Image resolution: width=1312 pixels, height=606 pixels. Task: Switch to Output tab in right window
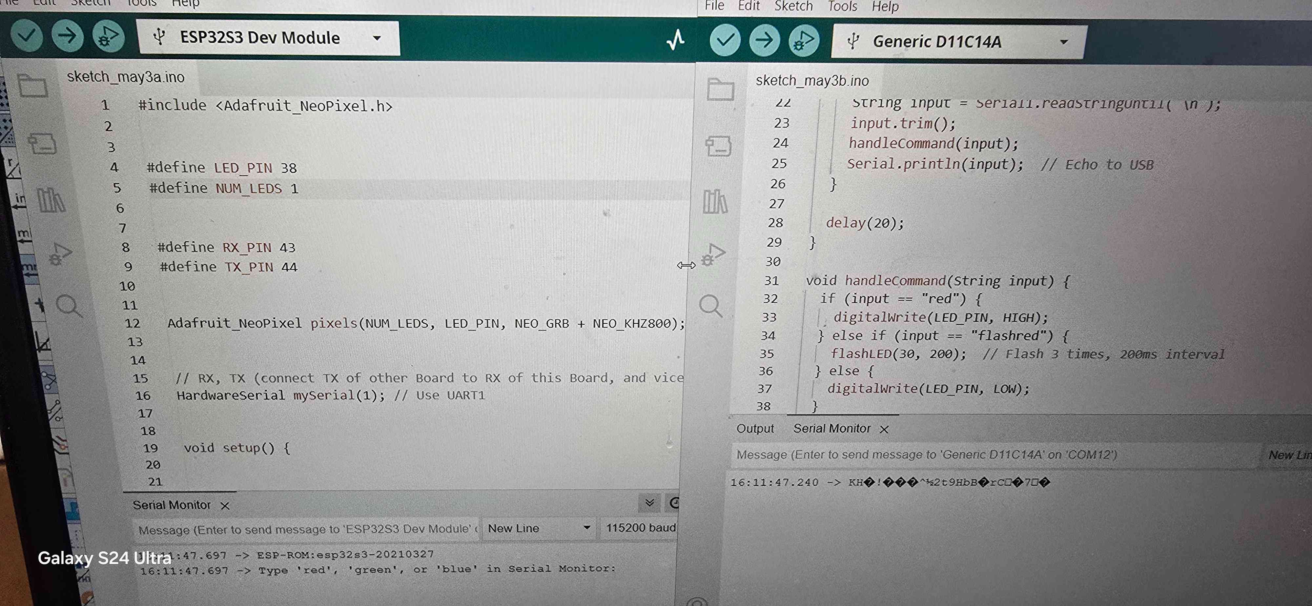click(x=755, y=428)
